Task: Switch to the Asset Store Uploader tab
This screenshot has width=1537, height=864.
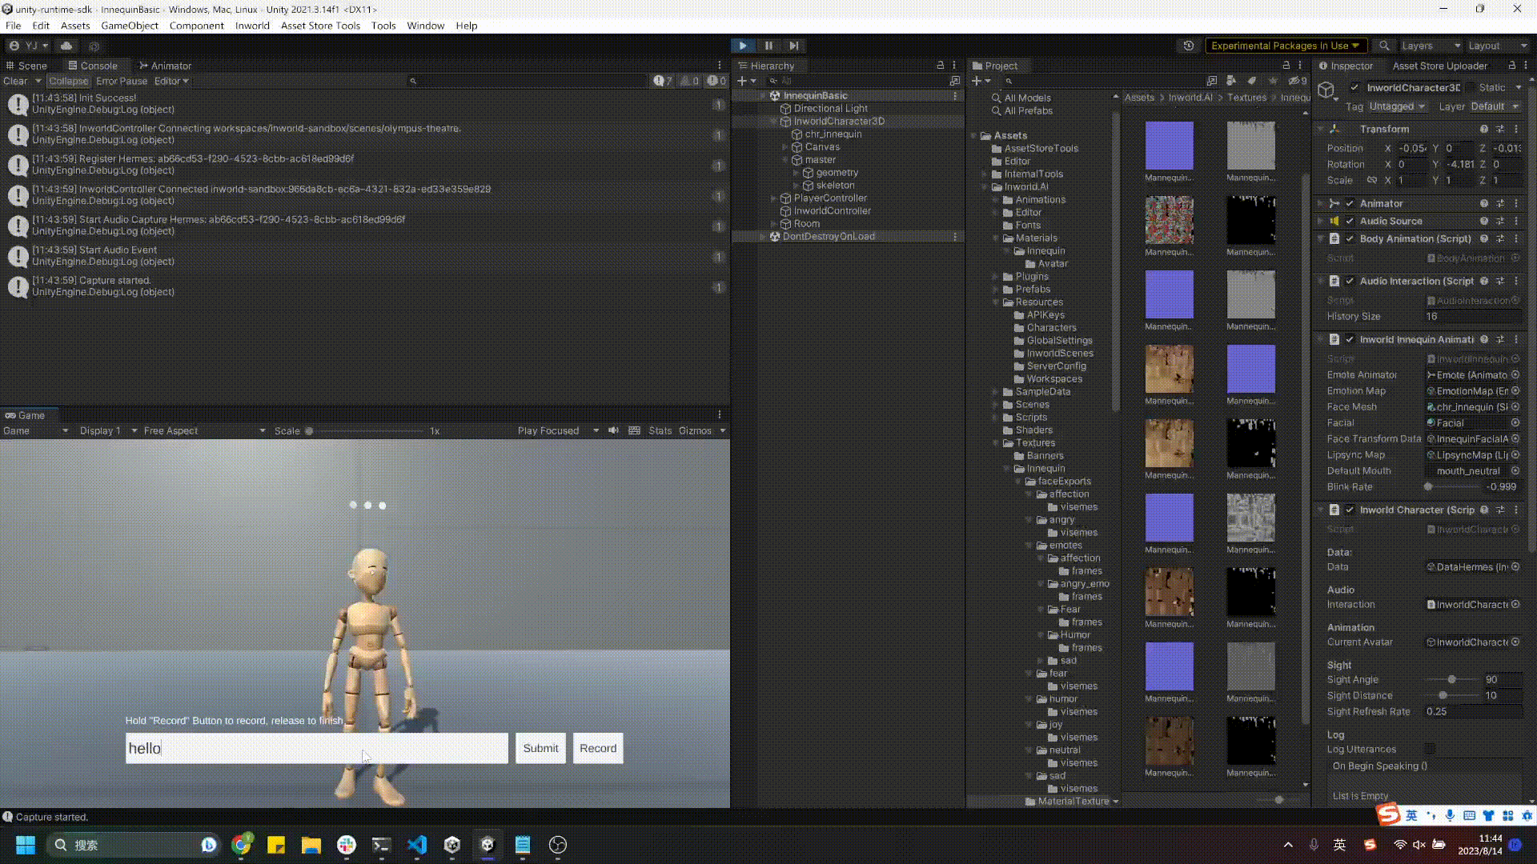Action: [x=1440, y=66]
